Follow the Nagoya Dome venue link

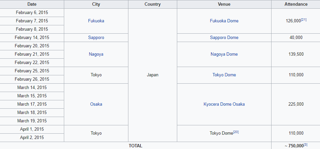click(x=224, y=54)
